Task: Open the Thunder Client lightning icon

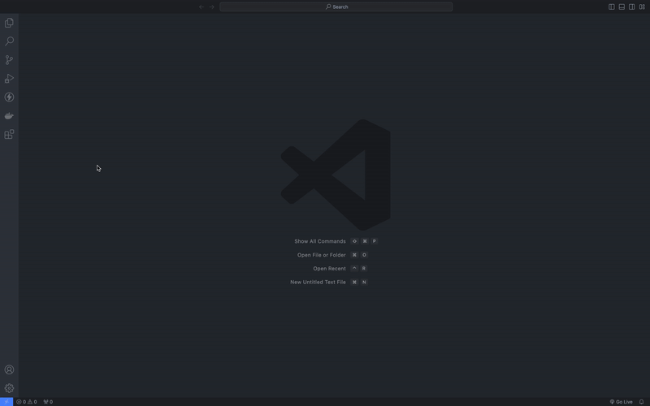Action: (x=9, y=97)
